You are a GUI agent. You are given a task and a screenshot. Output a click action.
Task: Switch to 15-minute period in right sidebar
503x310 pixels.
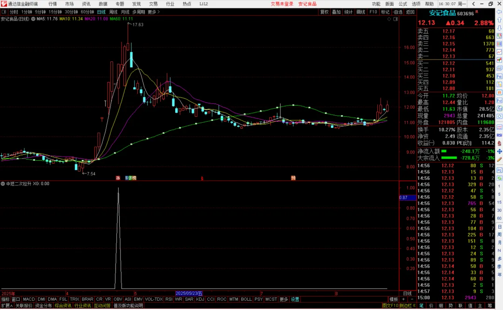499,202
